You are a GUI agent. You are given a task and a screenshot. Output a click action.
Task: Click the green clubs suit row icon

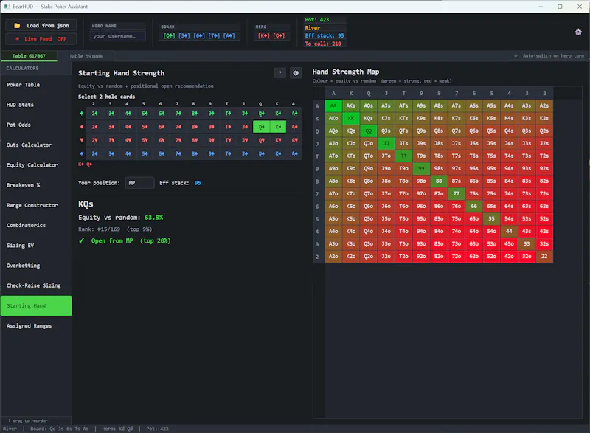(82, 114)
